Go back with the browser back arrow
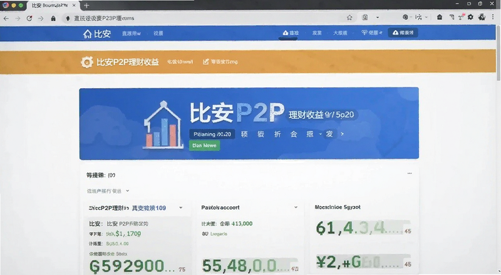This screenshot has height=275, width=501. 6,19
